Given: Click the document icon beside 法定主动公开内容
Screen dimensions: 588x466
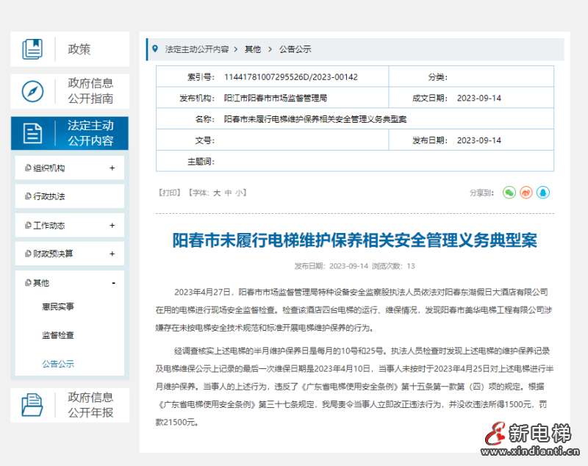Looking at the screenshot, I should (32, 133).
